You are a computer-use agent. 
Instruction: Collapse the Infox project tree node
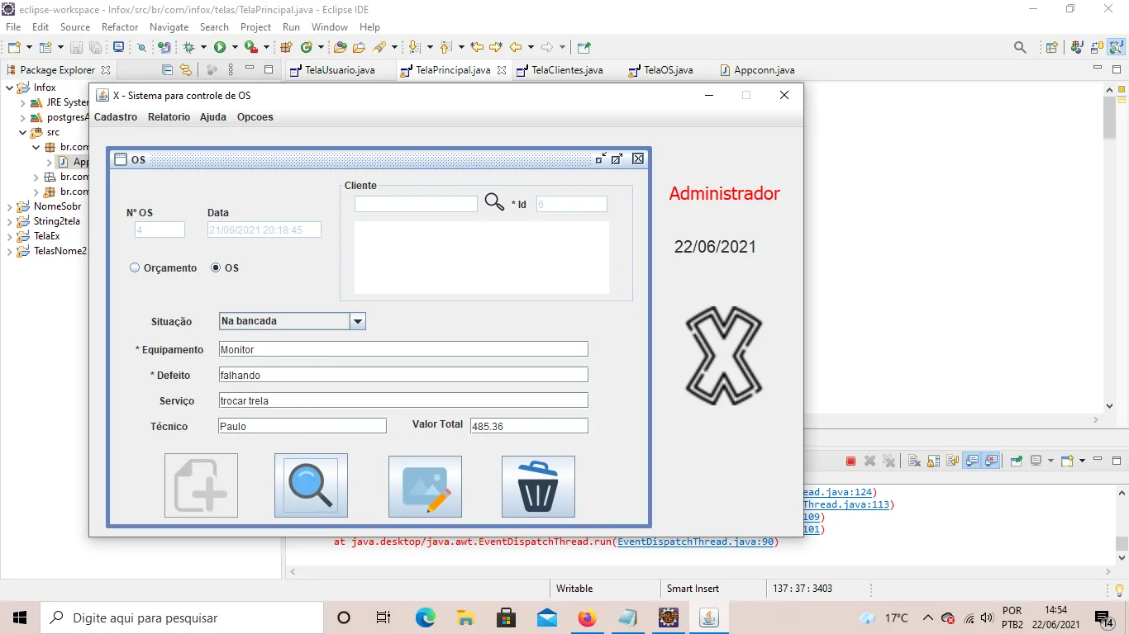[x=10, y=88]
